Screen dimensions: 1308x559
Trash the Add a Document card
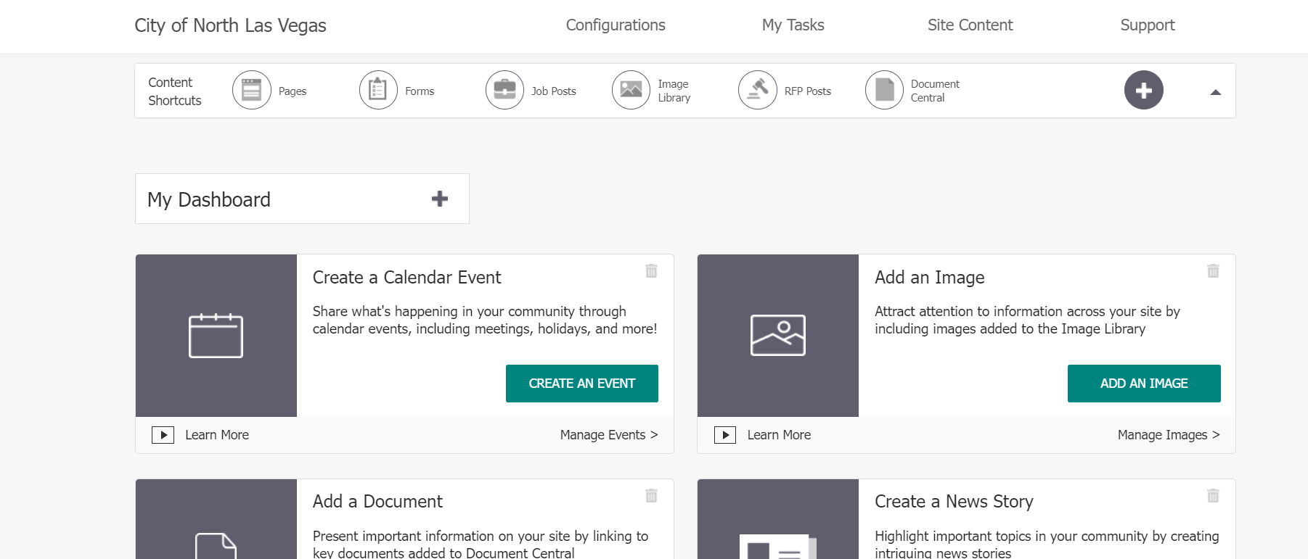pos(651,496)
